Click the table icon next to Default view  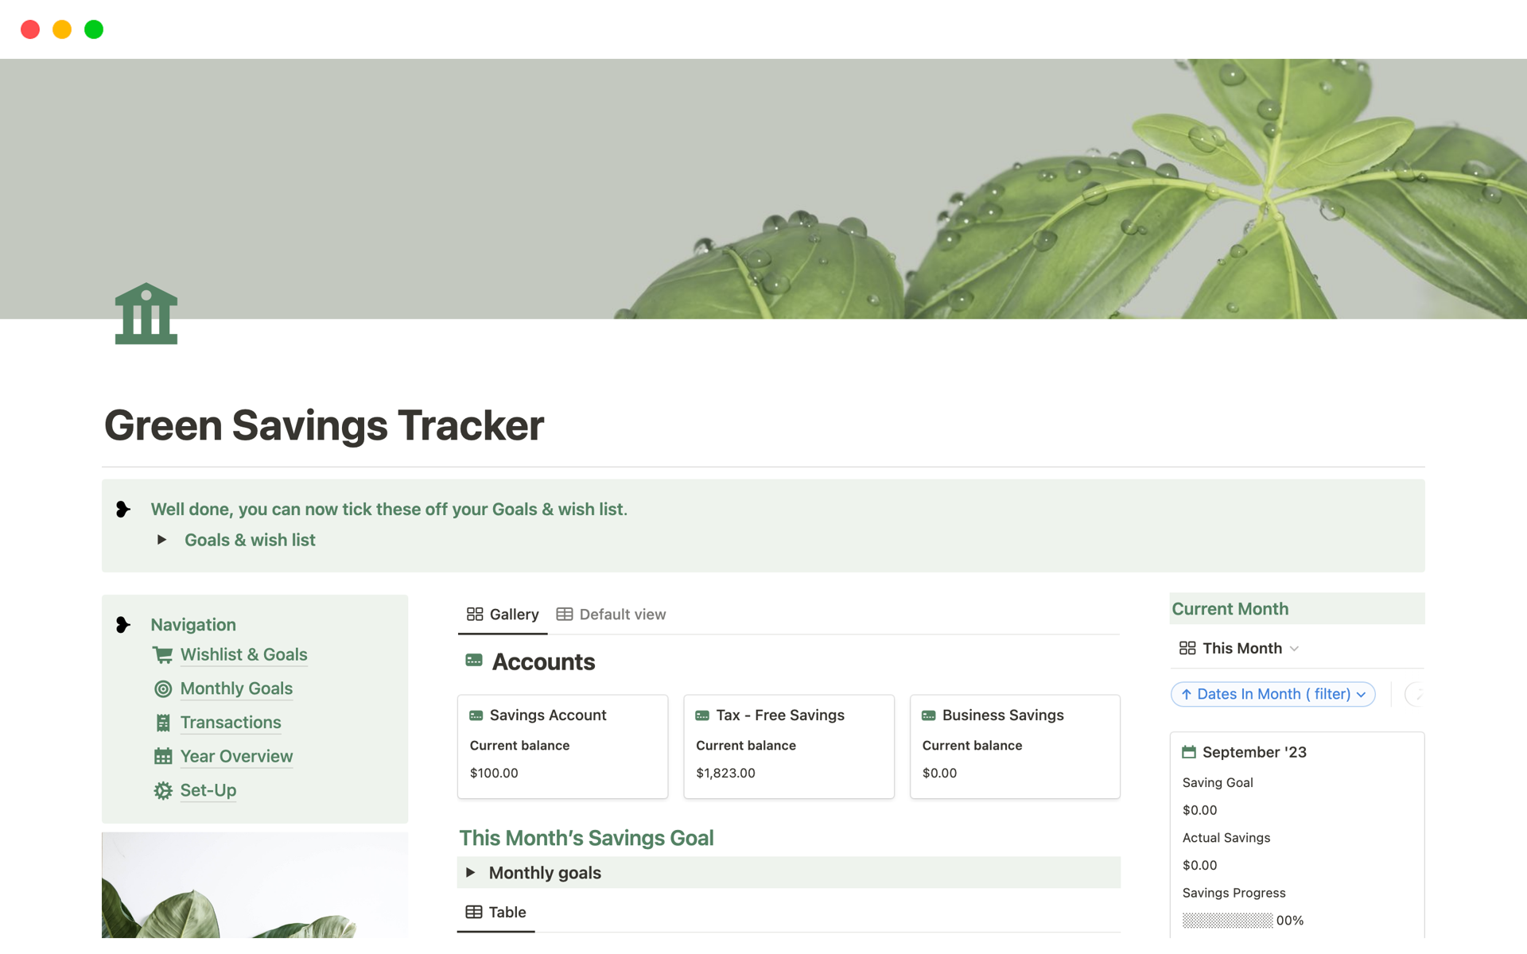click(564, 613)
